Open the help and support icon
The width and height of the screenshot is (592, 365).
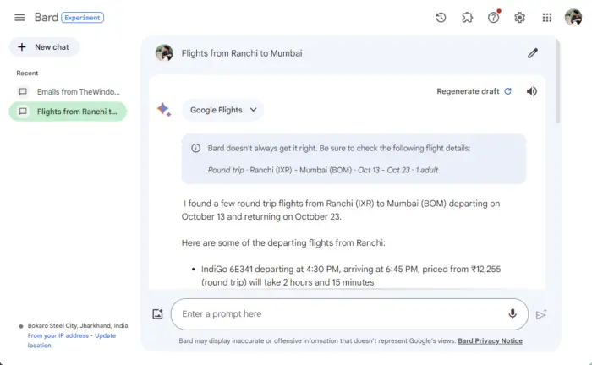tap(494, 17)
